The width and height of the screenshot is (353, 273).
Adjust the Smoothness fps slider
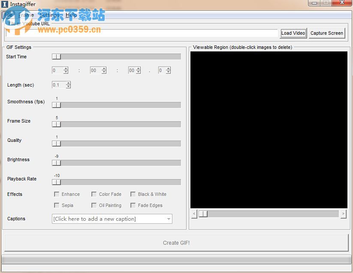point(56,105)
